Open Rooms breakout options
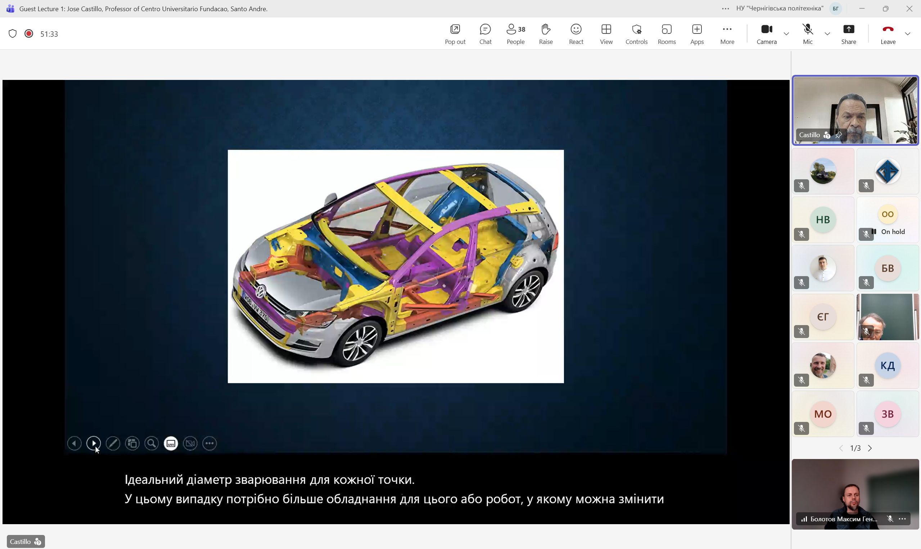 (x=666, y=34)
